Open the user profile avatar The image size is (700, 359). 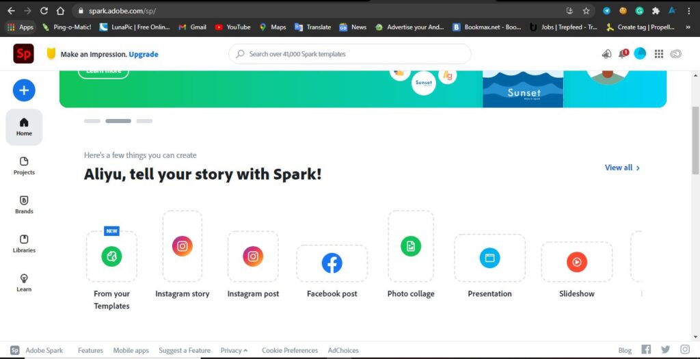coord(640,53)
